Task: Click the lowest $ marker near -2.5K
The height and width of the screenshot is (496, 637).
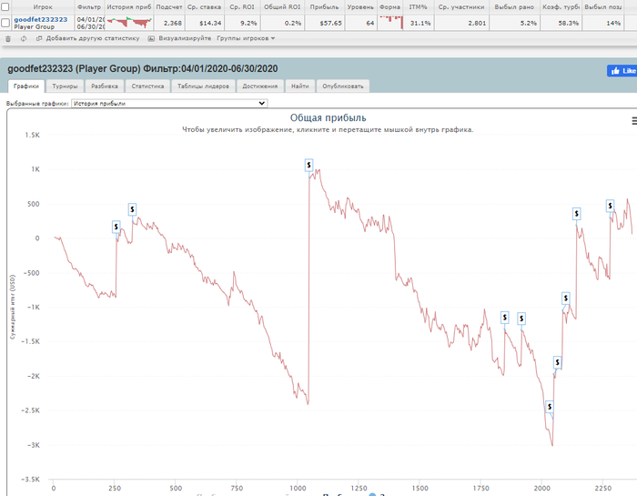Action: coord(550,407)
